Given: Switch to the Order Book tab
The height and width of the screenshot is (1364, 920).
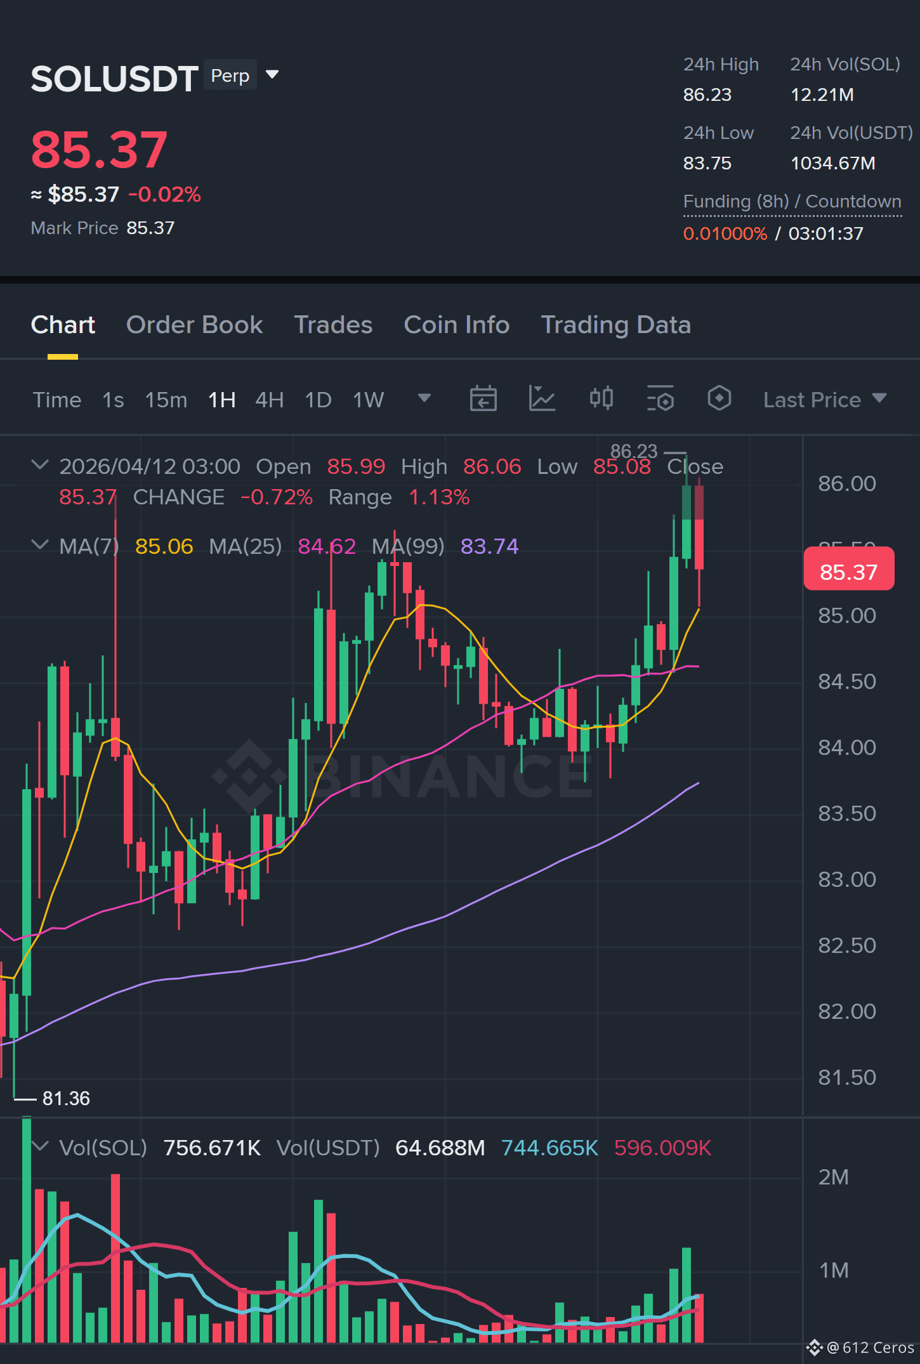Looking at the screenshot, I should tap(194, 325).
